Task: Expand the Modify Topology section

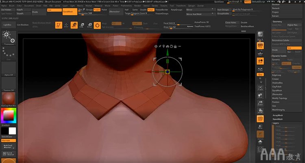Action: click(x=279, y=98)
